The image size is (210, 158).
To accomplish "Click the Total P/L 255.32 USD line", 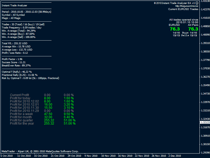I will point(14,43).
